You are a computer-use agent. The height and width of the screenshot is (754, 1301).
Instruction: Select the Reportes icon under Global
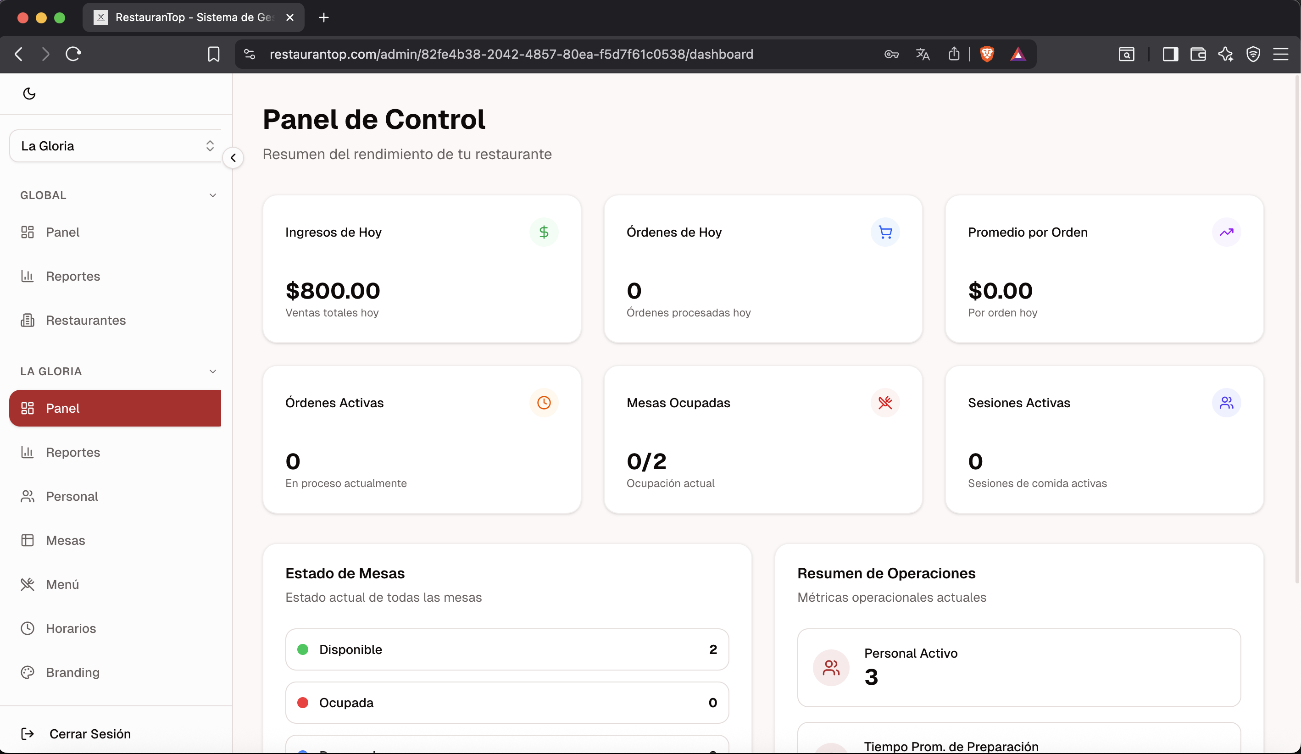[x=28, y=276]
